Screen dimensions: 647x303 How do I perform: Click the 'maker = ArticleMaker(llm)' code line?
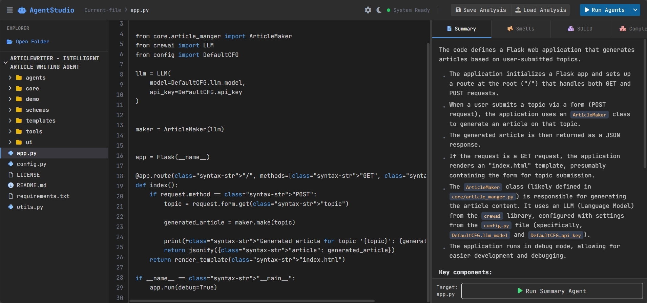point(180,129)
